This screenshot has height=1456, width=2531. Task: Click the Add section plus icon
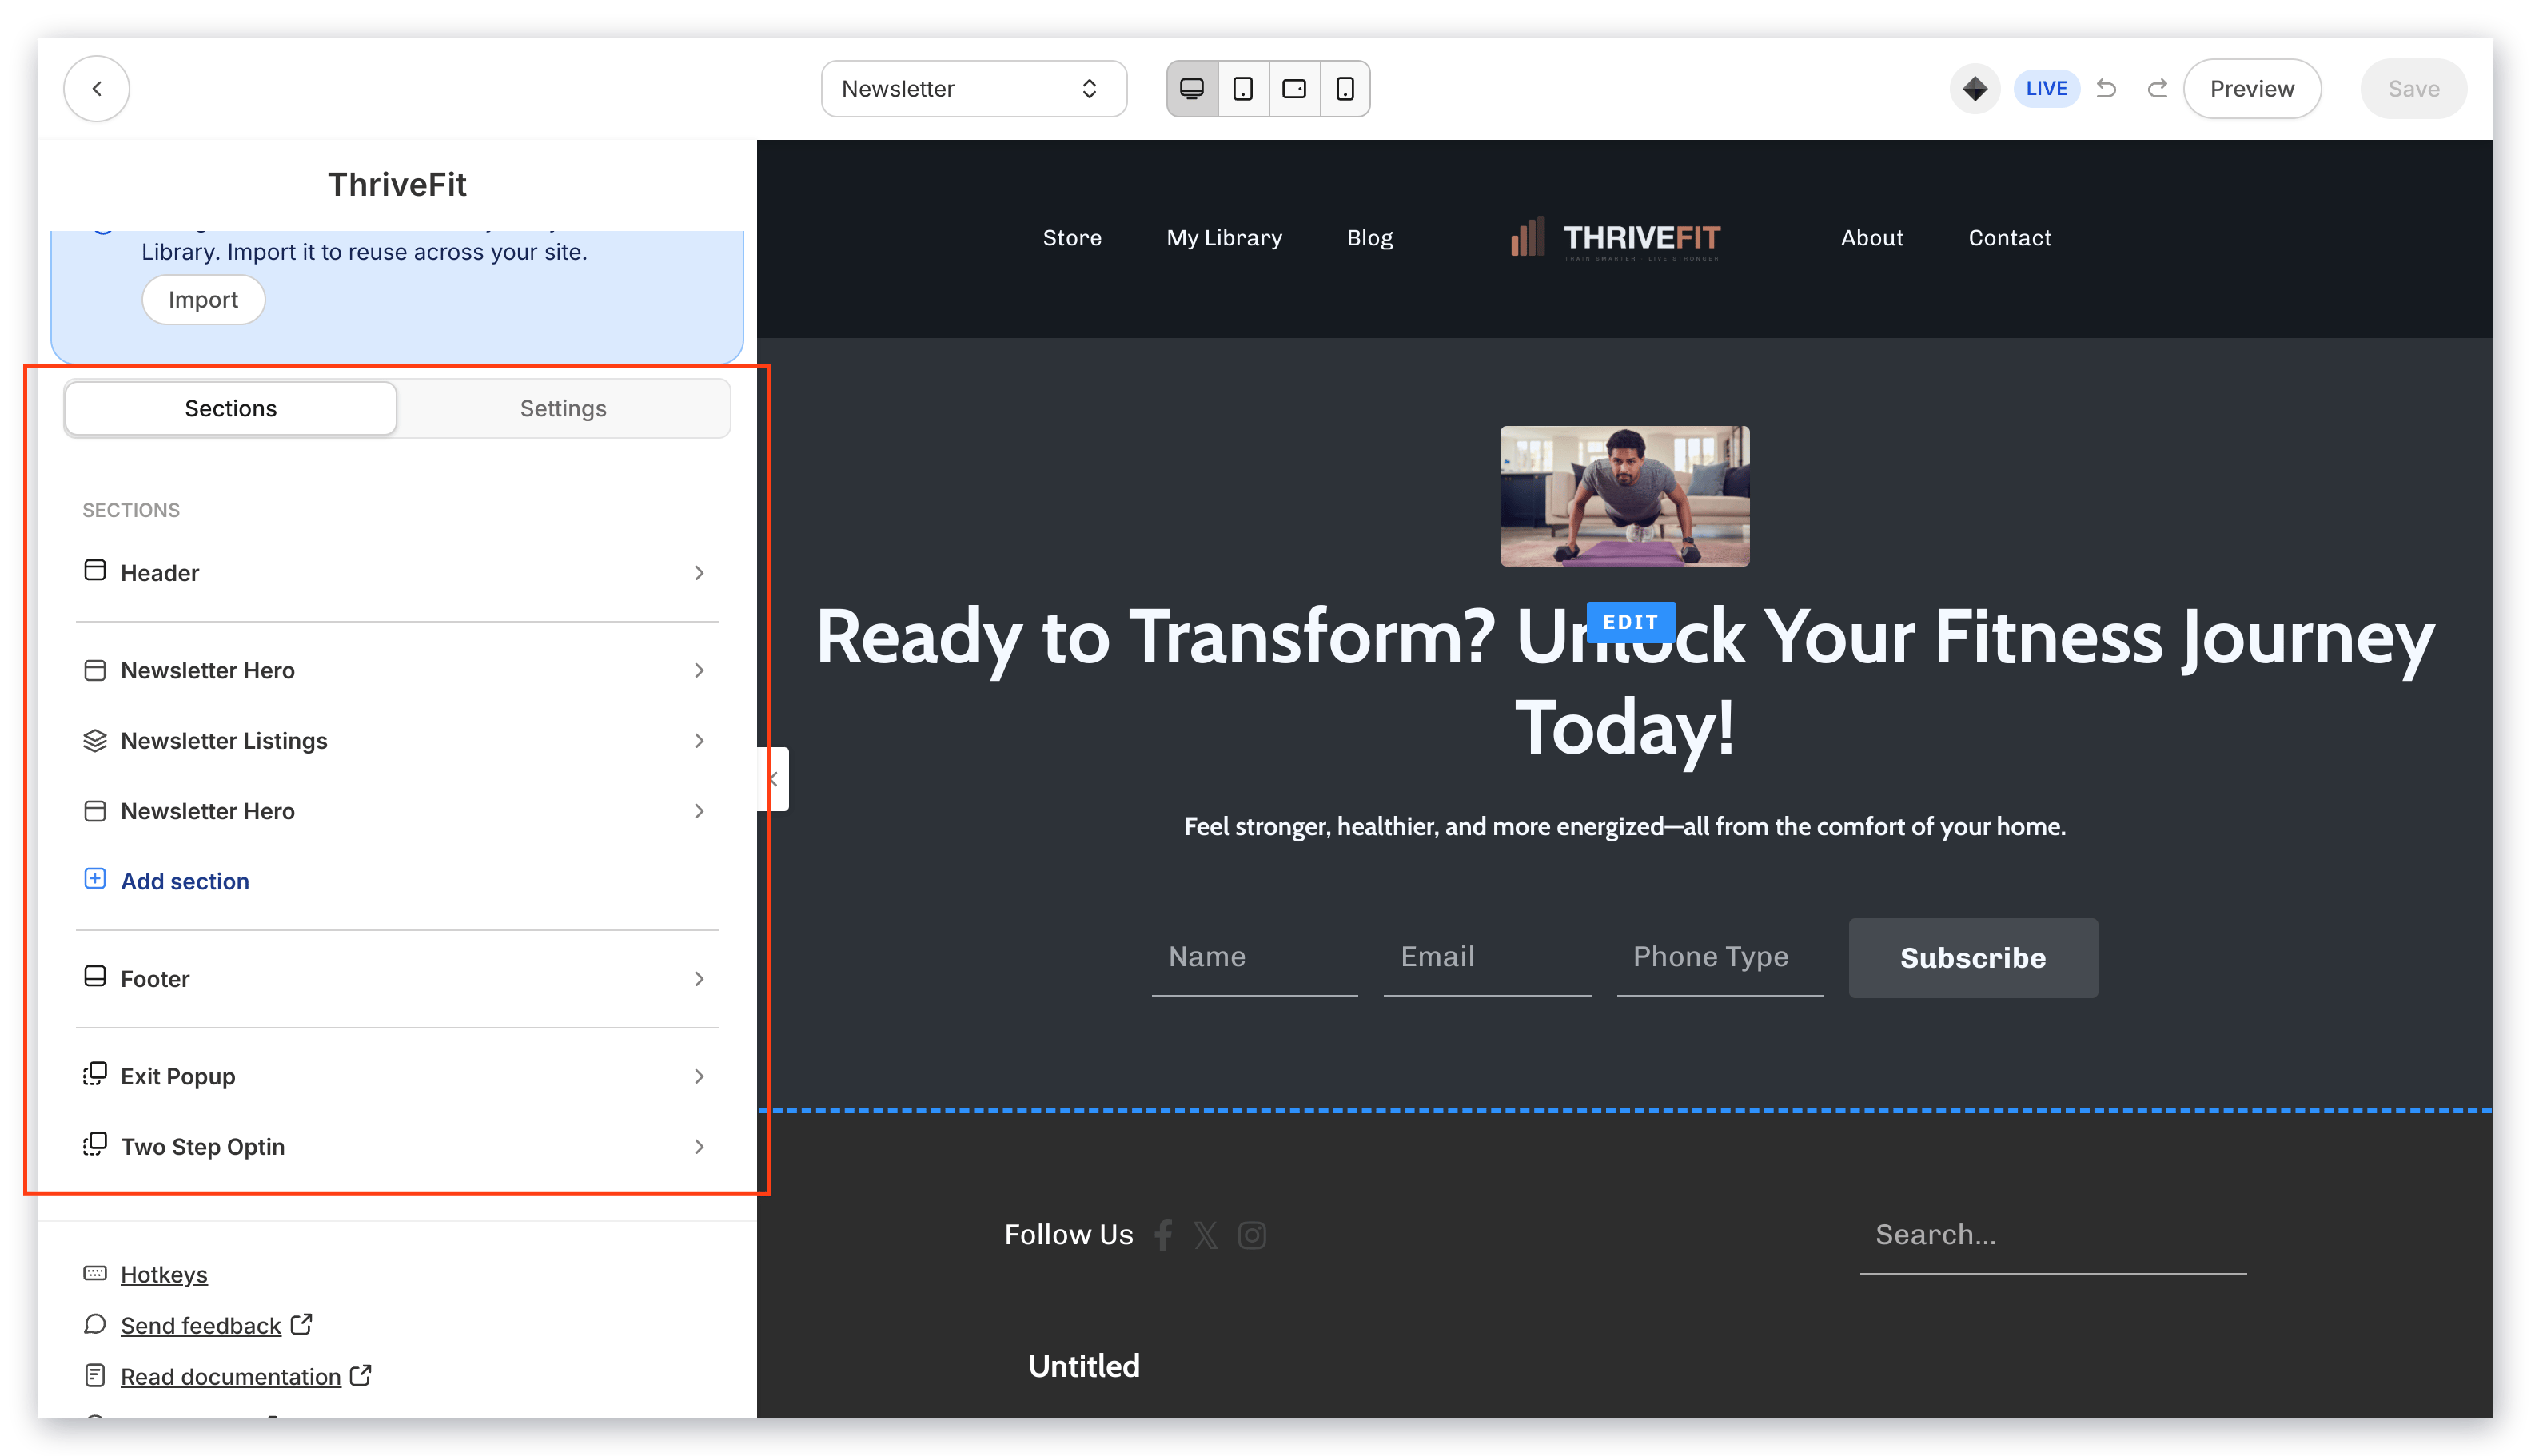(x=95, y=878)
